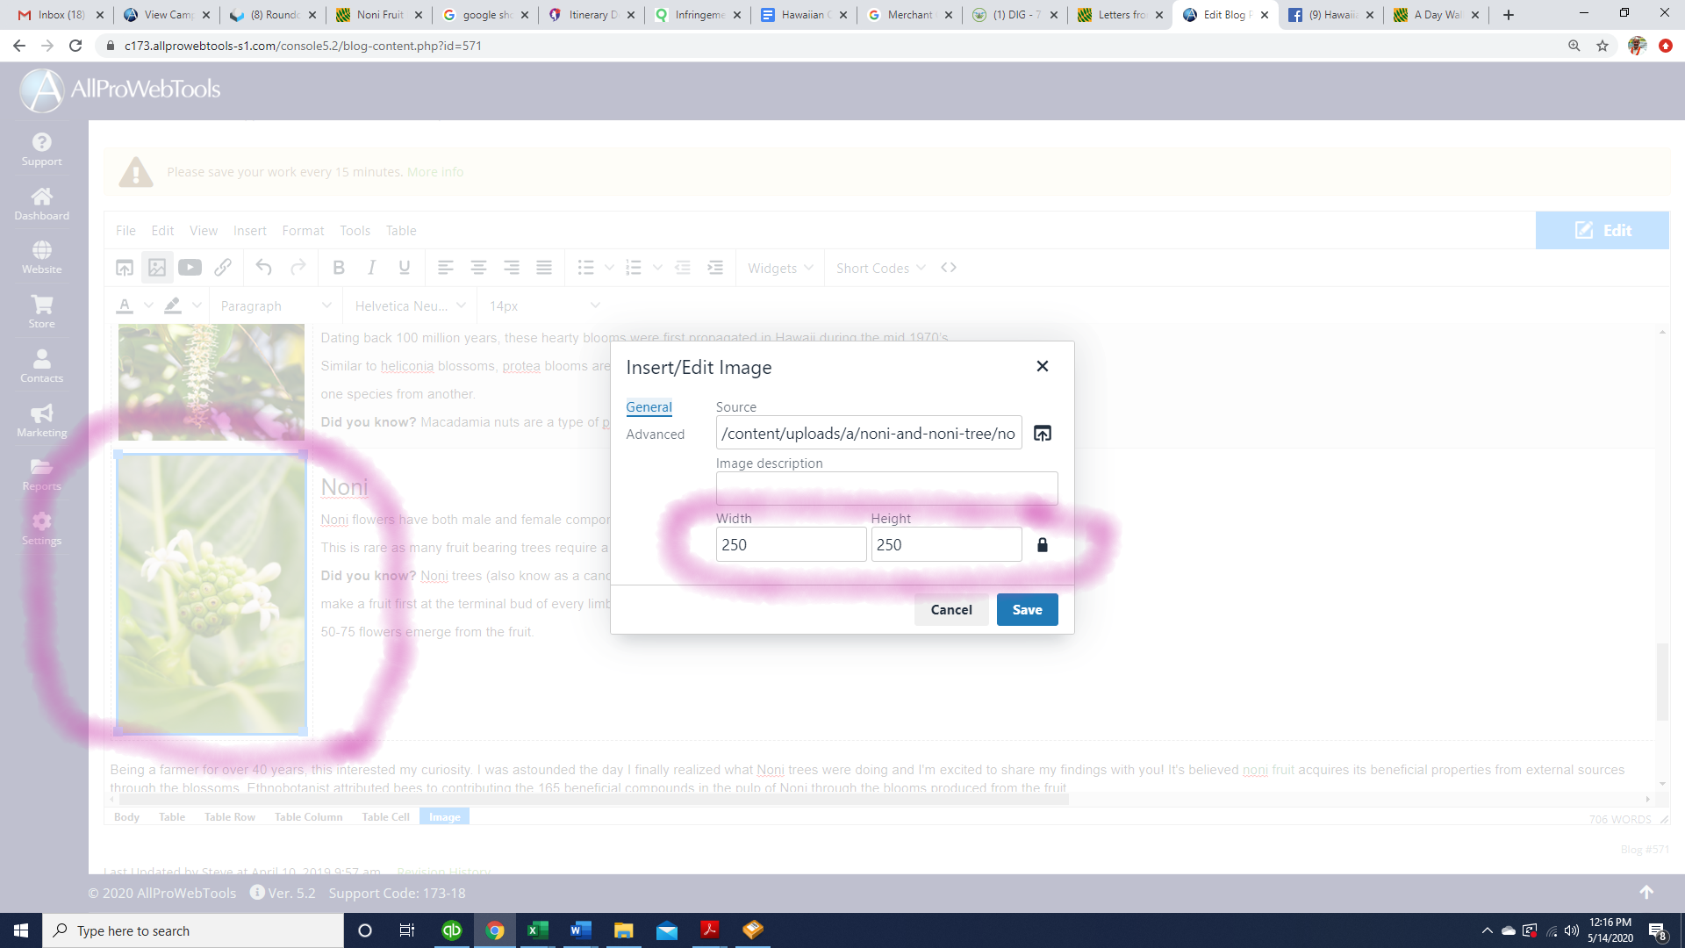The width and height of the screenshot is (1685, 948).
Task: Expand bullet list style dropdown arrow
Action: coord(609,268)
